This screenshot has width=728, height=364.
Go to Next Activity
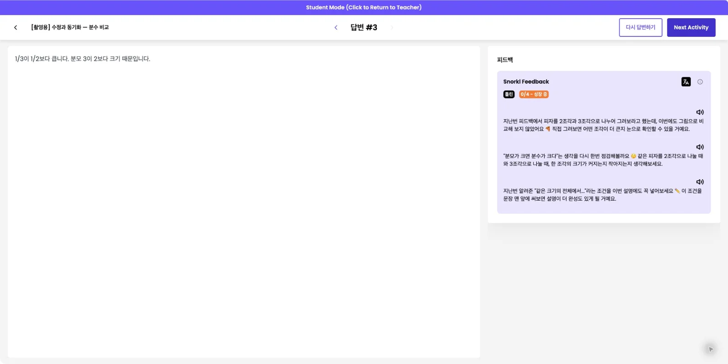[691, 27]
